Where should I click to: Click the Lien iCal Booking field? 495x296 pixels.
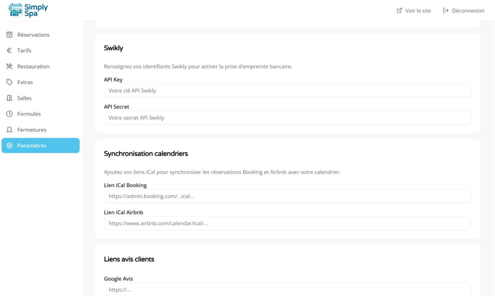pyautogui.click(x=287, y=196)
